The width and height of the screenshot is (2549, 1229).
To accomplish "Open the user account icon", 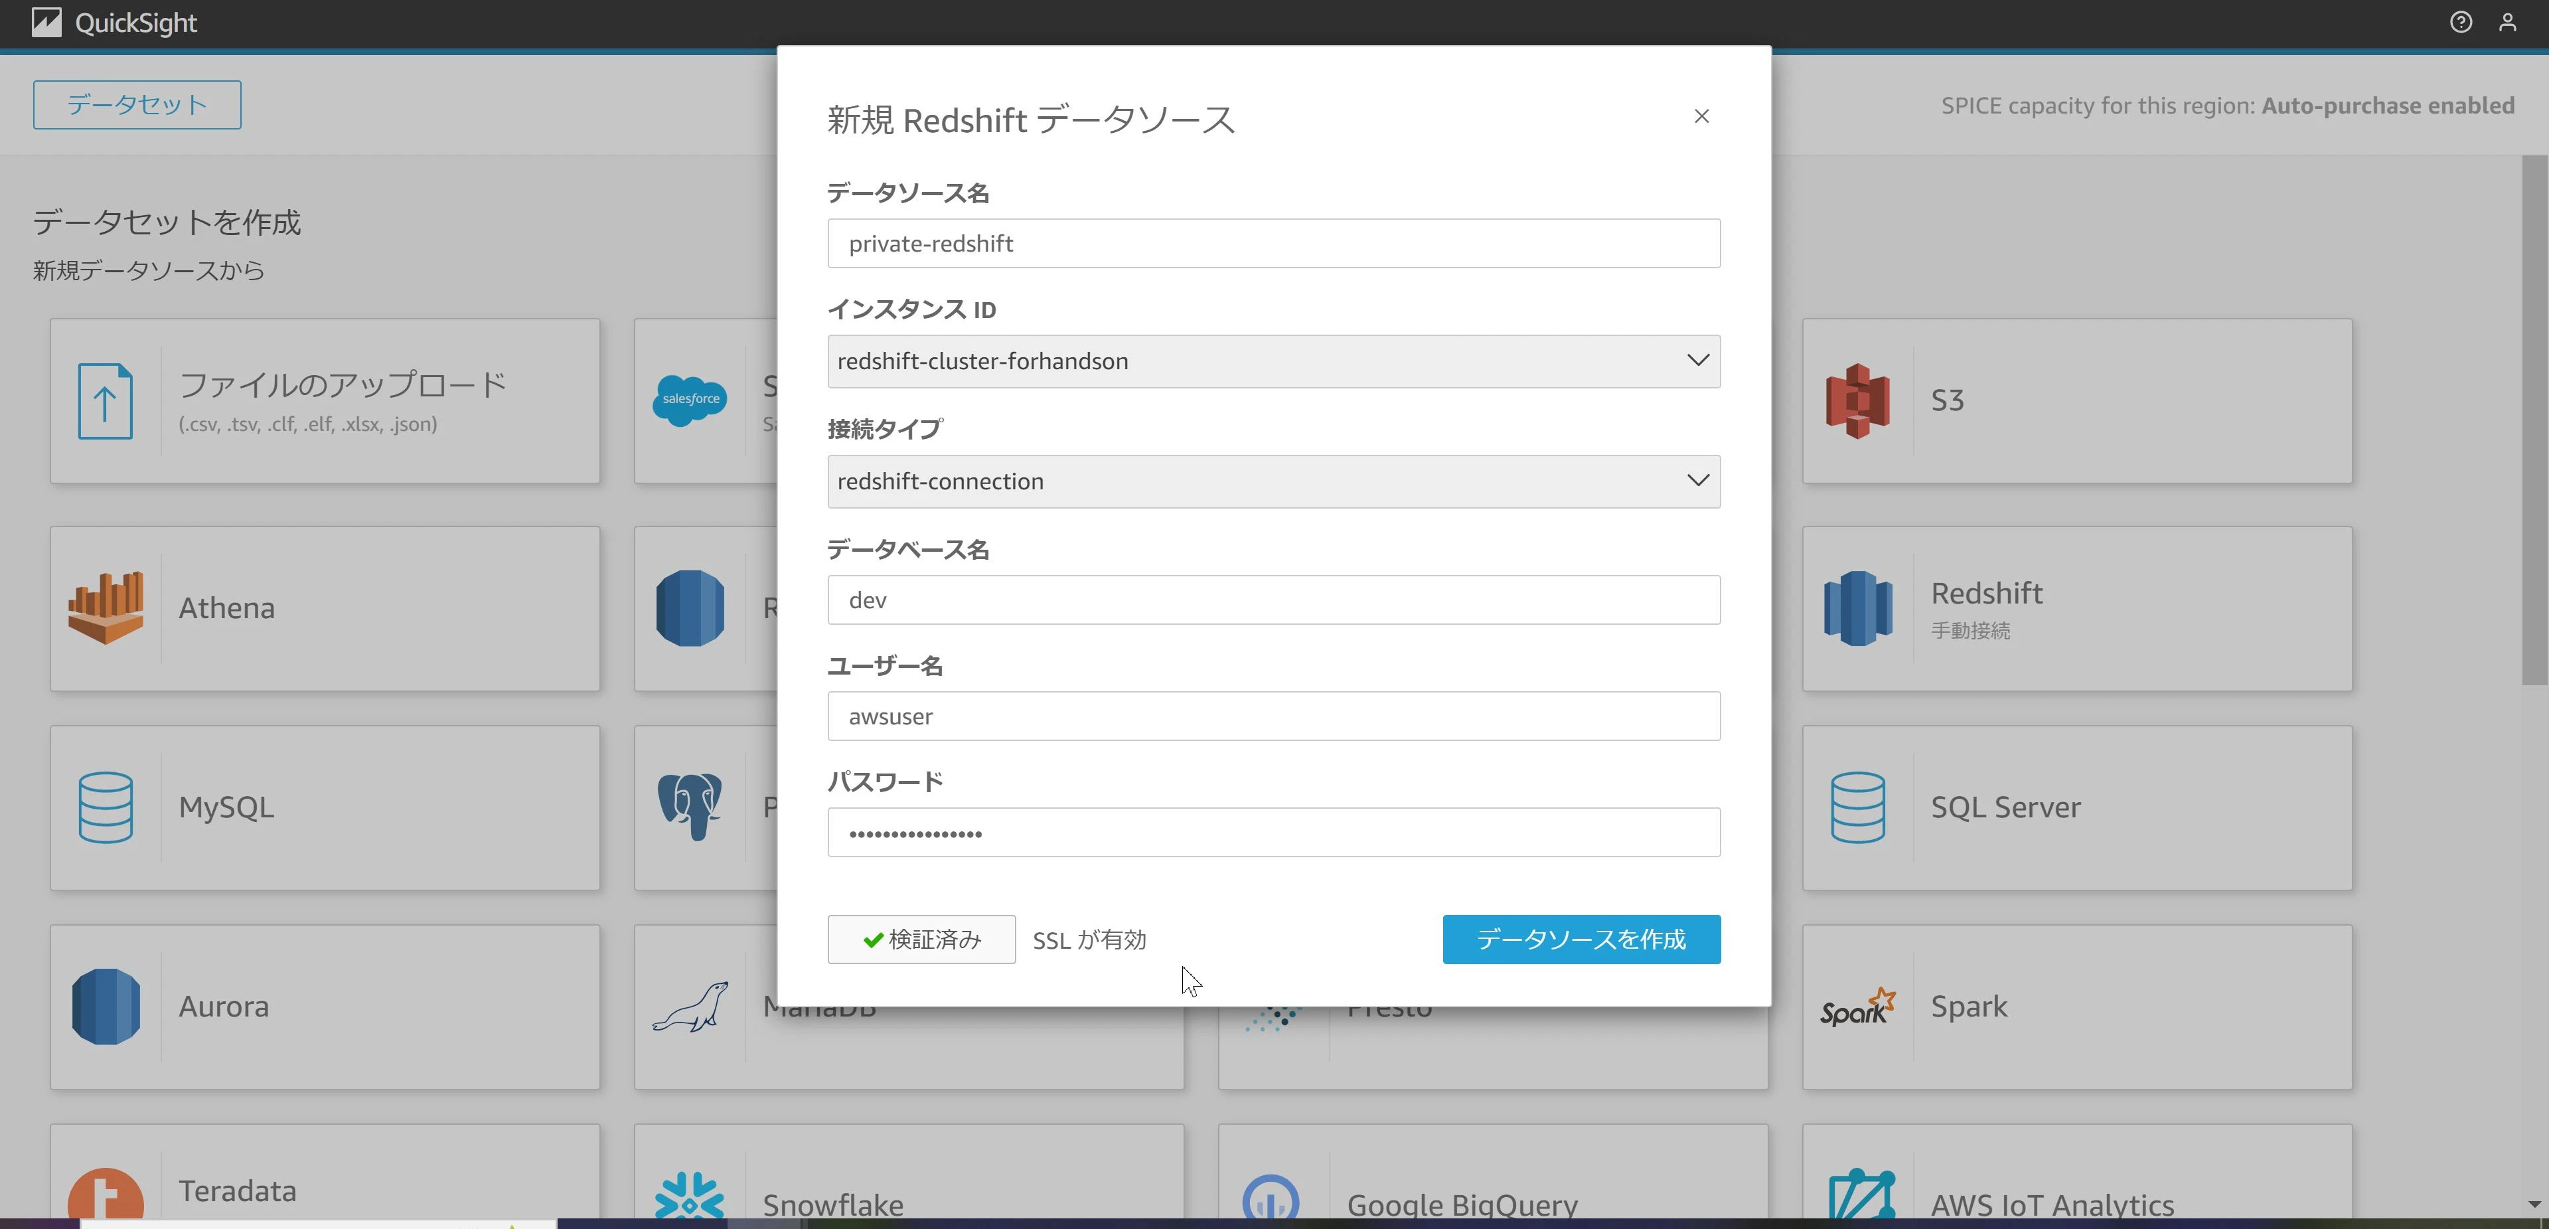I will click(x=2507, y=22).
